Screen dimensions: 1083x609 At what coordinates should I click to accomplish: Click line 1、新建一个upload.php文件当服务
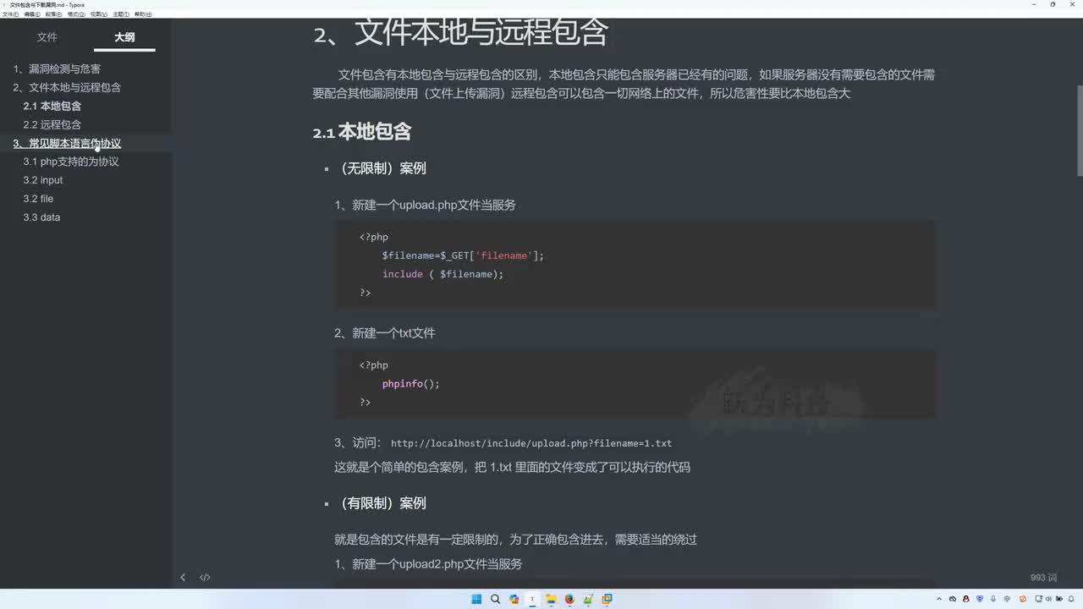tap(425, 205)
